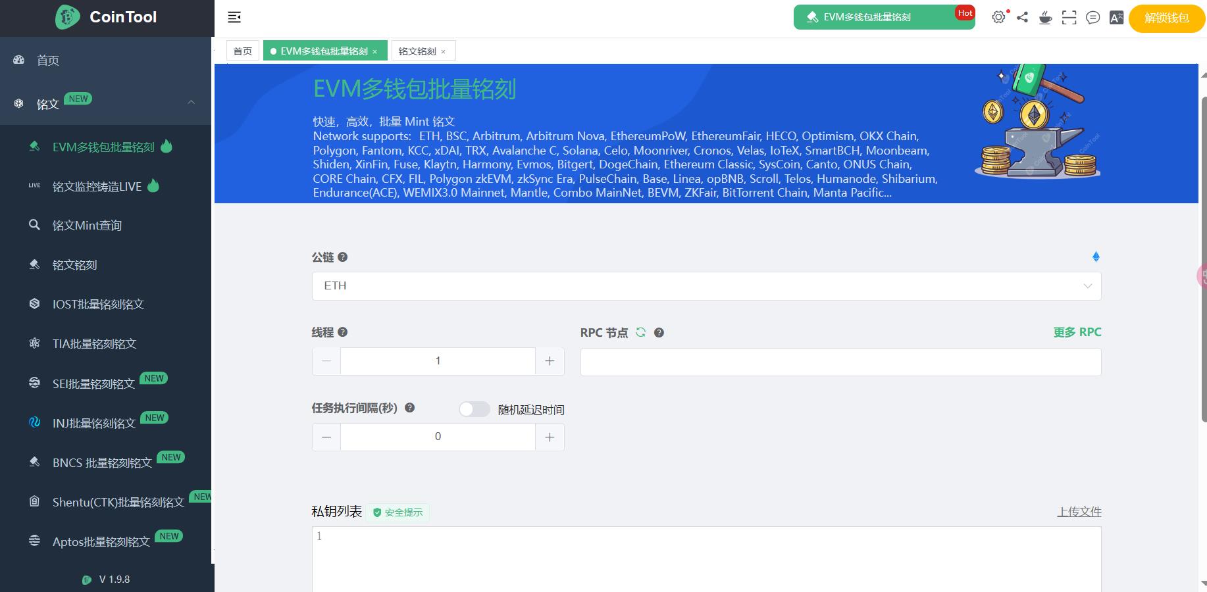Image resolution: width=1207 pixels, height=592 pixels.
Task: Click the coffee cup donate icon
Action: [x=1045, y=18]
